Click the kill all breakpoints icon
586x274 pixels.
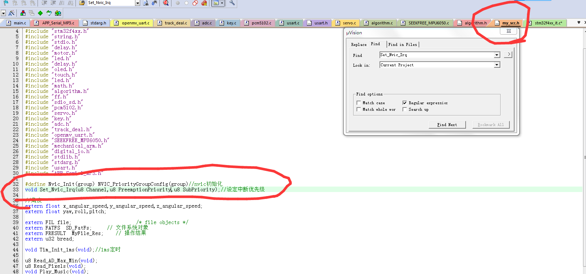204,3
